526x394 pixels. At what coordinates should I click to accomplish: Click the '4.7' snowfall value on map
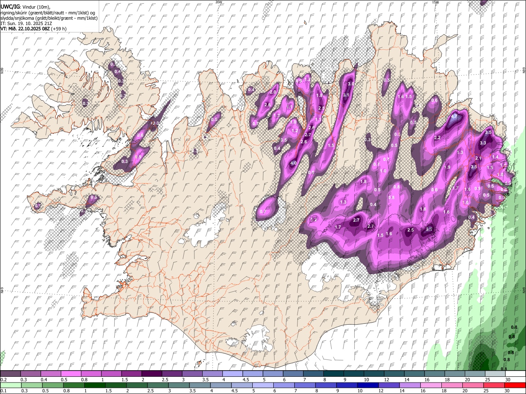tap(454, 117)
